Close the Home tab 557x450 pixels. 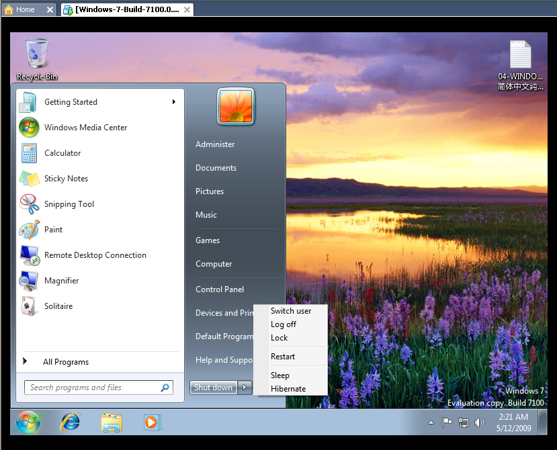pyautogui.click(x=50, y=10)
